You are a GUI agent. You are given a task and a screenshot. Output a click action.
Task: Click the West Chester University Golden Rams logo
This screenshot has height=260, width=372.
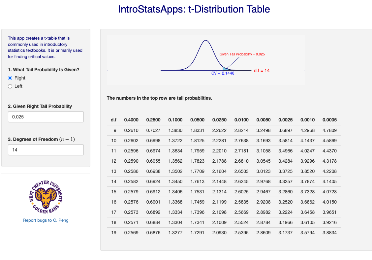46,197
